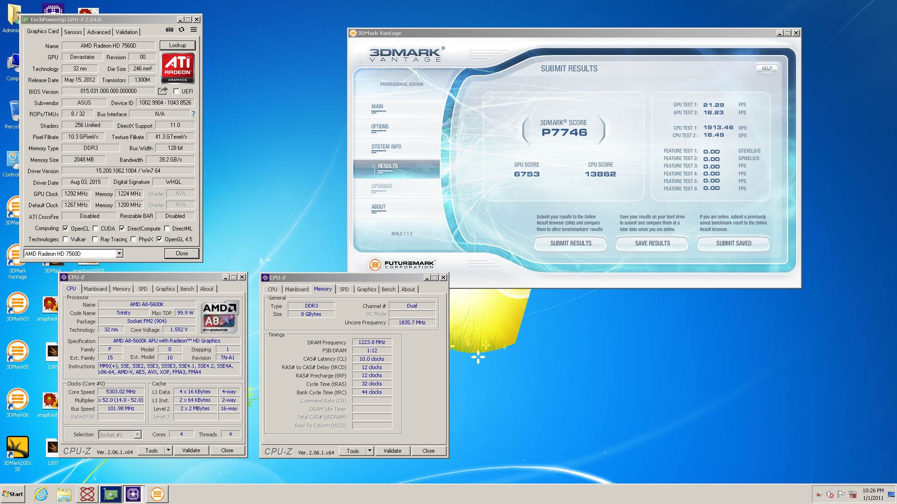Screen dimensions: 897x504
Task: Open the 3DMark06 desktop shortcut
Action: (x=17, y=403)
